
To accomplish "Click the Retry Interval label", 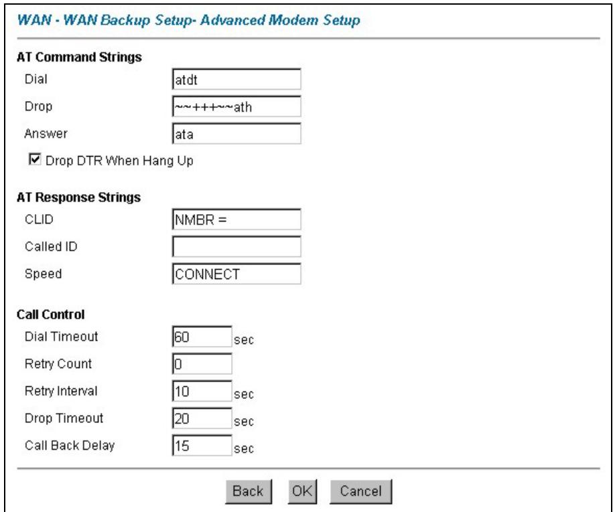I will pyautogui.click(x=61, y=391).
